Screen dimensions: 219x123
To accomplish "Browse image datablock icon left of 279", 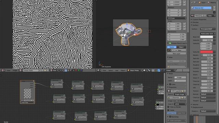I will pyautogui.click(x=169, y=91).
